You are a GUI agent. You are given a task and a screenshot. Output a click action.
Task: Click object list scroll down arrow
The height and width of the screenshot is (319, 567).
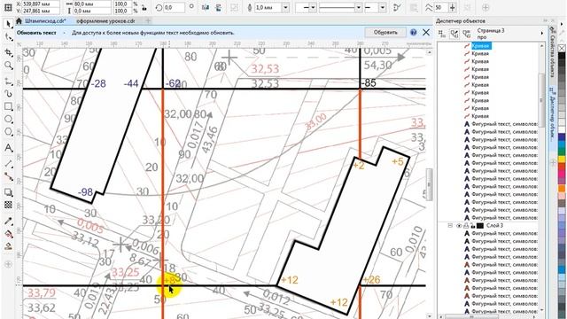541,310
